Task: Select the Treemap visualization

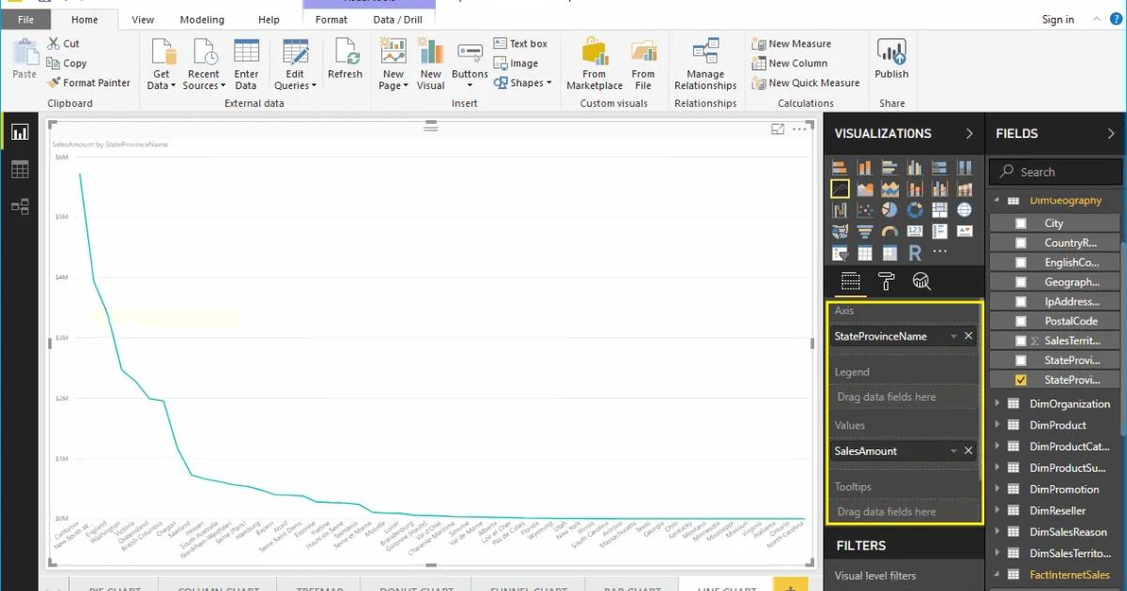Action: click(939, 209)
